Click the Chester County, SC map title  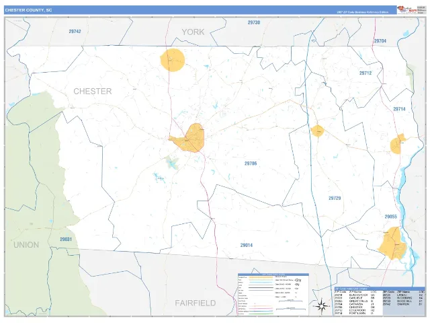click(28, 10)
